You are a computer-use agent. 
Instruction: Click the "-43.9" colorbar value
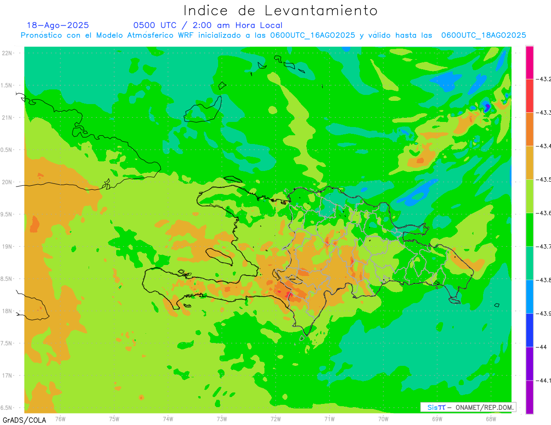544,314
